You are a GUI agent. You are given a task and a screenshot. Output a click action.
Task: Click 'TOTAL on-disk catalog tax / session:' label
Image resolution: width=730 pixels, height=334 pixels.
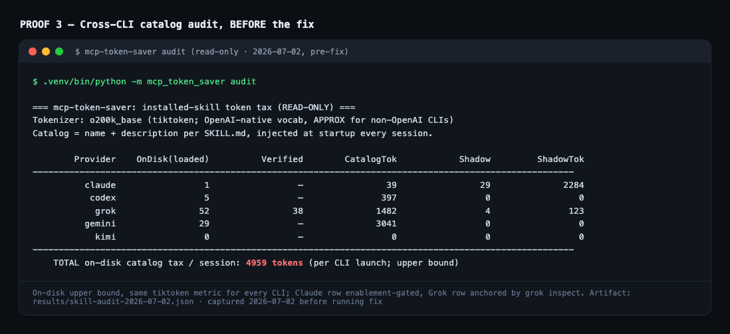(147, 263)
